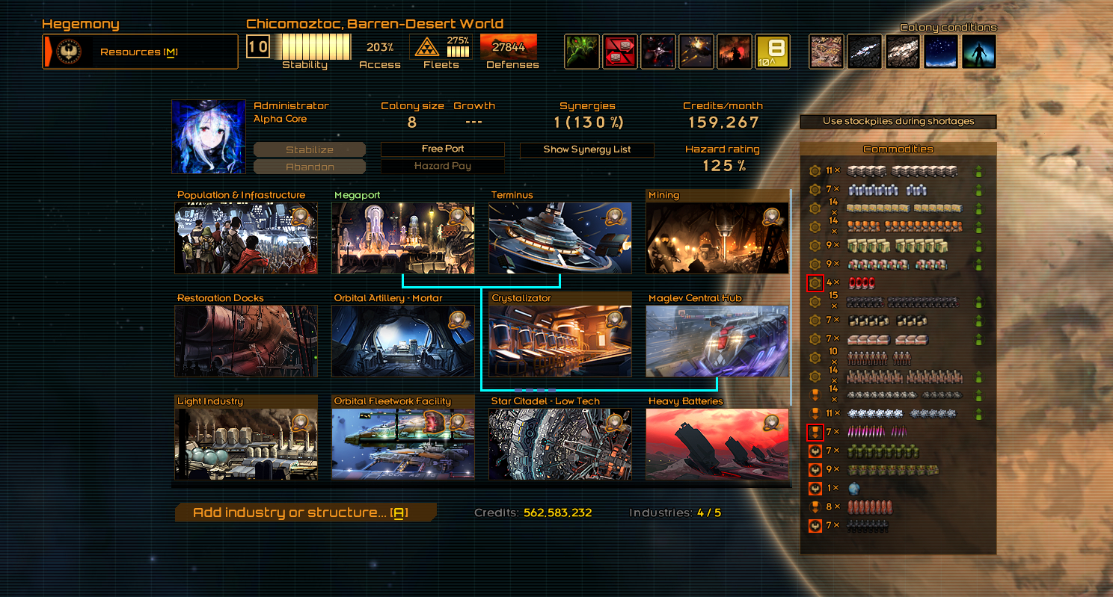Open Add industry or structure menu

(305, 513)
